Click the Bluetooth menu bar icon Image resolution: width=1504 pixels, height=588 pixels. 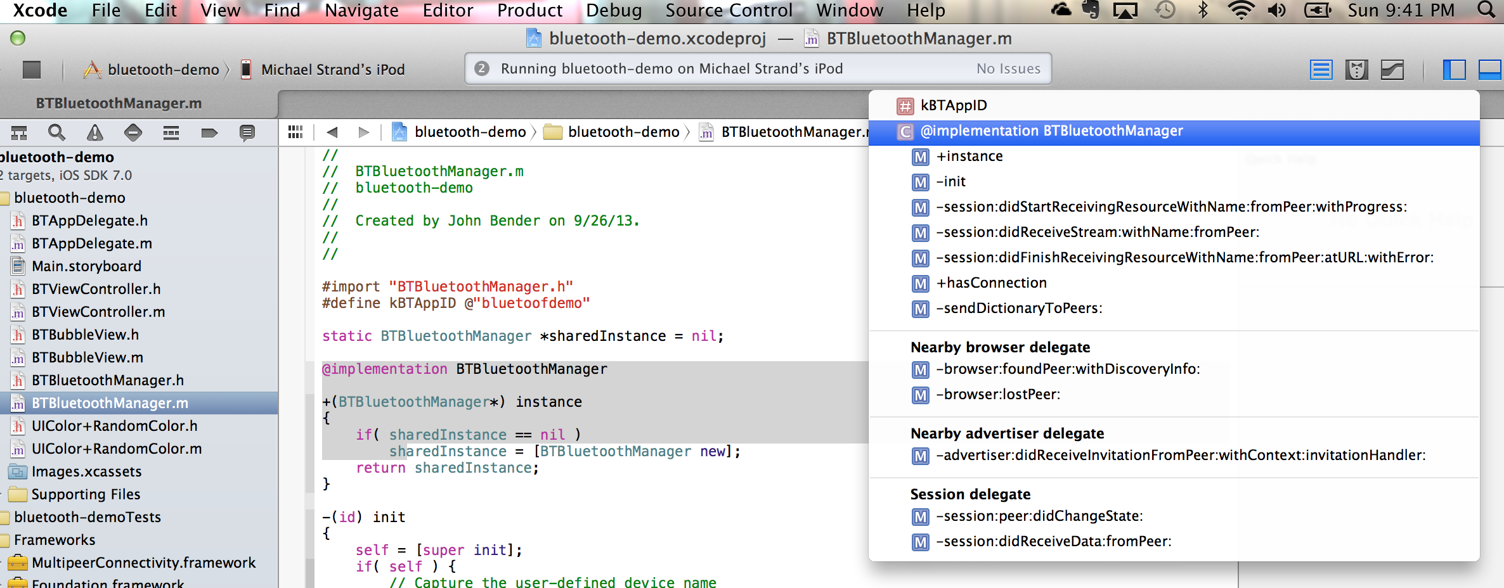pos(1203,10)
